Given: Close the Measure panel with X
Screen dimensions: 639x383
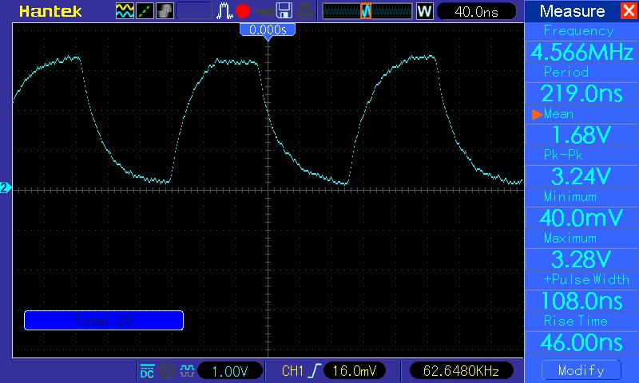Looking at the screenshot, I should (x=627, y=11).
